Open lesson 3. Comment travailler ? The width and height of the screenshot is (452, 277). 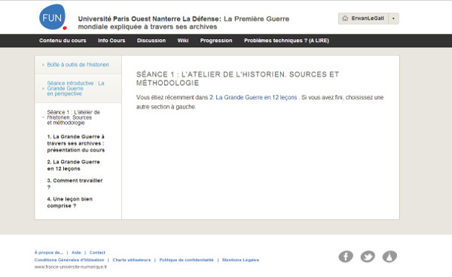(x=75, y=184)
